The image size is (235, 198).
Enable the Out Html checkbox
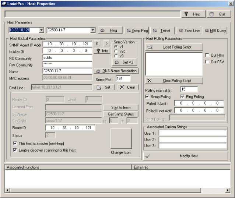[207, 55]
